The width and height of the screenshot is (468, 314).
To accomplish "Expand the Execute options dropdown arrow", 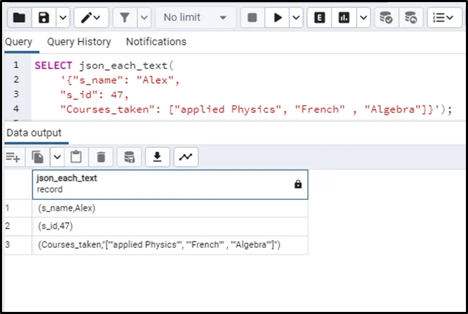I will point(296,18).
